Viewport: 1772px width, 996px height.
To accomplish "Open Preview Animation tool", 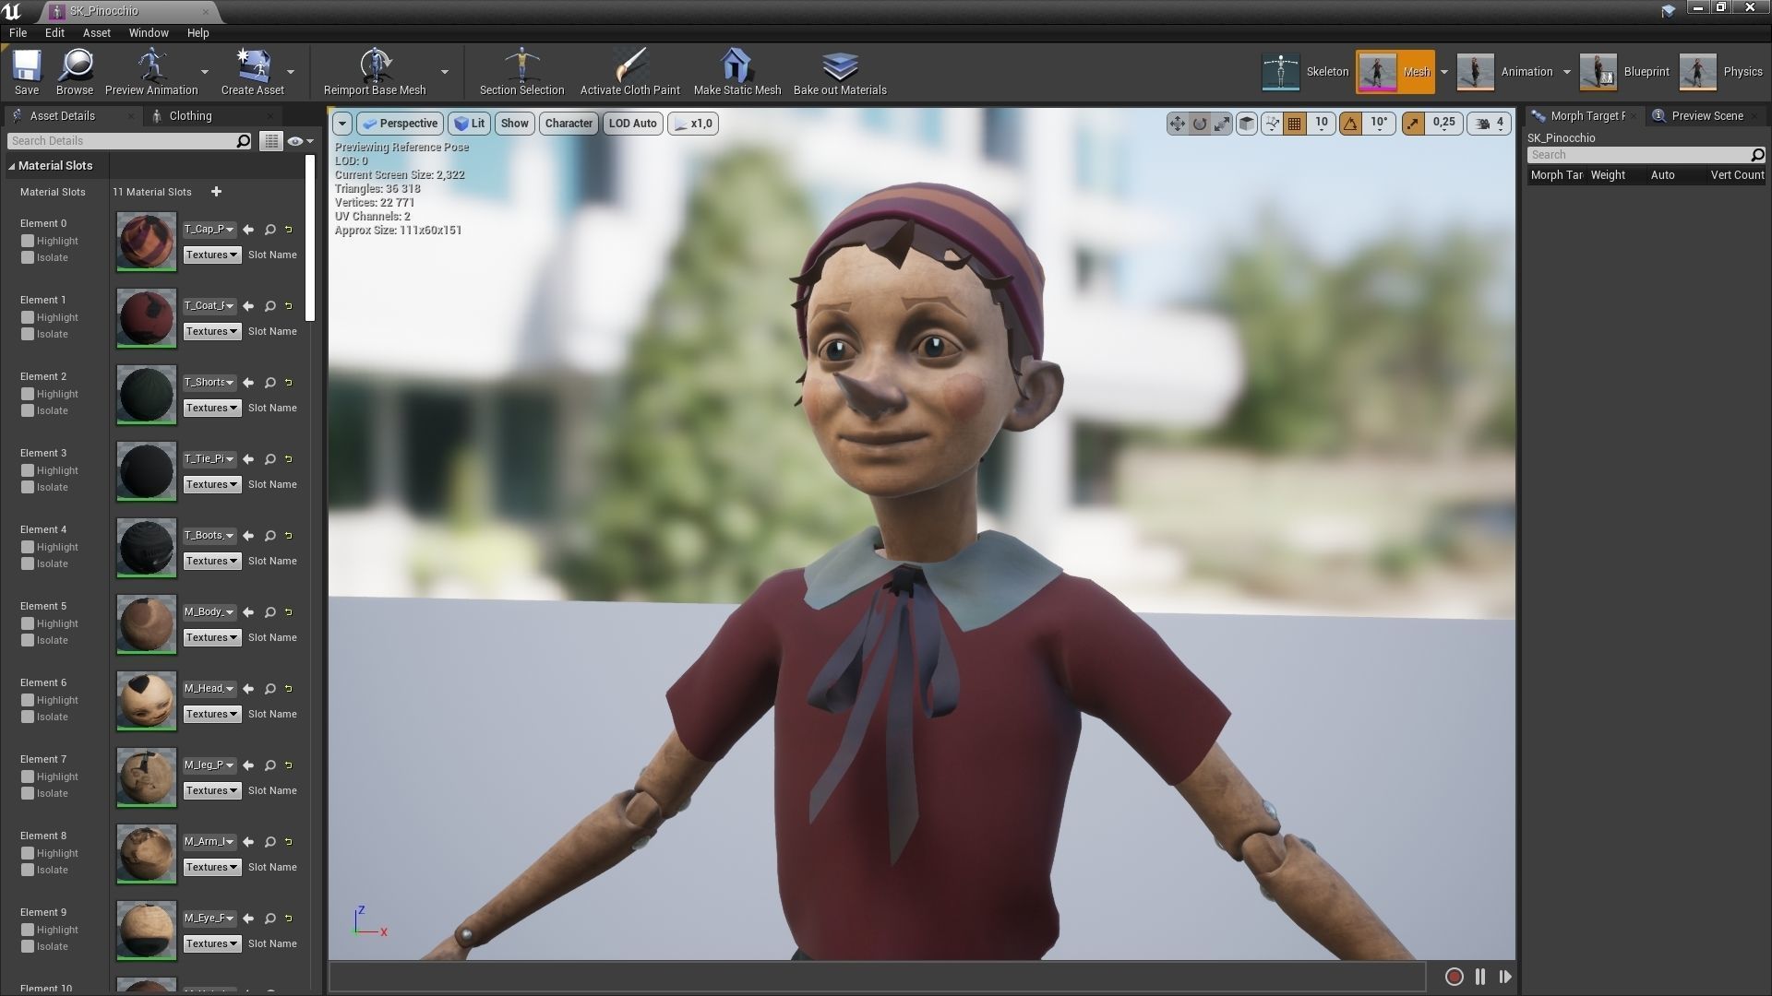I will 151,72.
